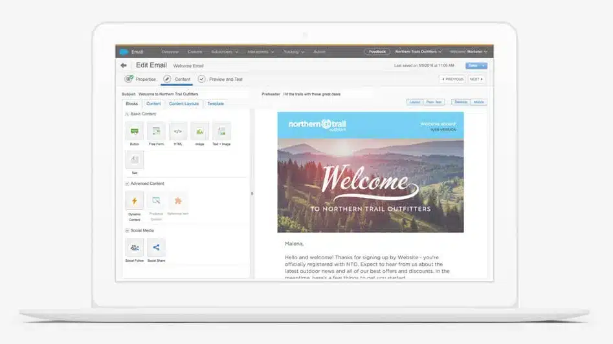The width and height of the screenshot is (613, 344).
Task: Choose the HTML content block icon
Action: [178, 131]
